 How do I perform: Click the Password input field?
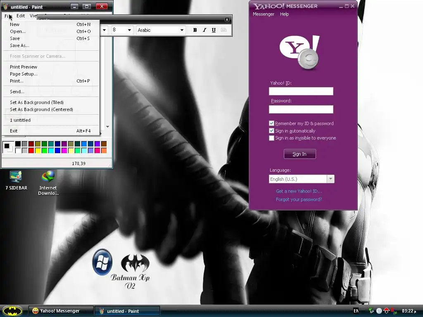(301, 109)
